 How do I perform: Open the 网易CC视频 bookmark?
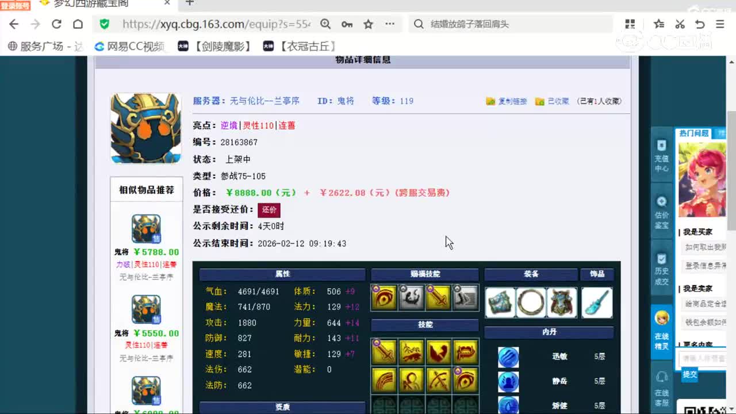(x=129, y=47)
